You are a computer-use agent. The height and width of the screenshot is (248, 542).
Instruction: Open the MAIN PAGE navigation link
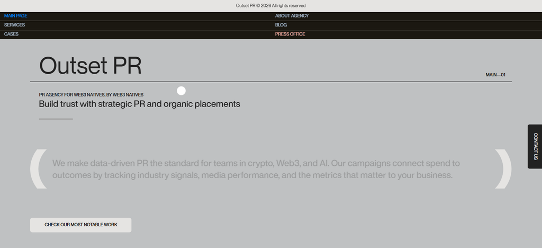[x=15, y=16]
